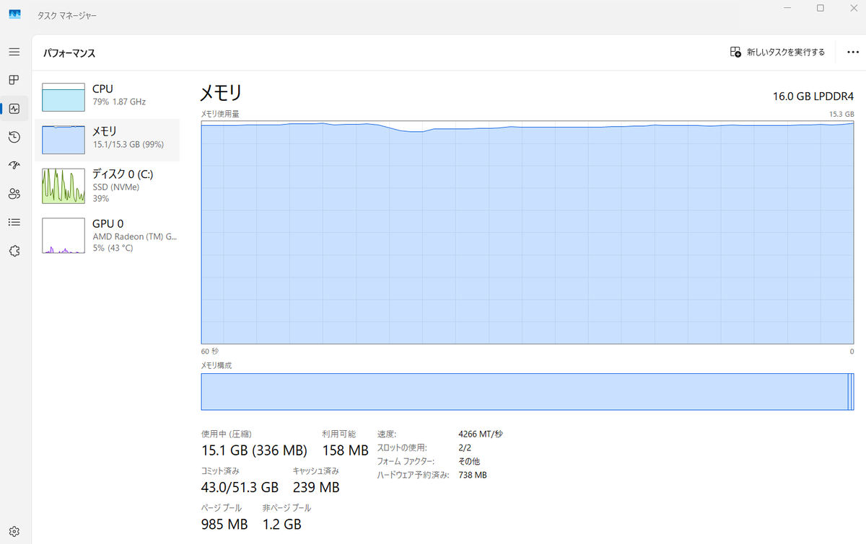The height and width of the screenshot is (544, 866).
Task: Minimize the Task Manager window
Action: click(x=787, y=8)
